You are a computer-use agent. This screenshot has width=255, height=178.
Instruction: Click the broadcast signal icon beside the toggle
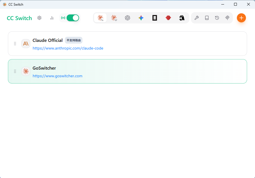click(63, 18)
